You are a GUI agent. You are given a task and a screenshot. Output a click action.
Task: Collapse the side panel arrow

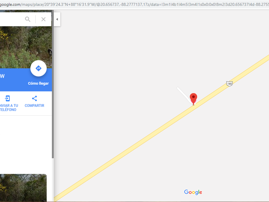coord(57,19)
